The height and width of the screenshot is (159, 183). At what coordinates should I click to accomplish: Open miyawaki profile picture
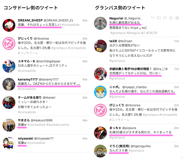[9, 143]
